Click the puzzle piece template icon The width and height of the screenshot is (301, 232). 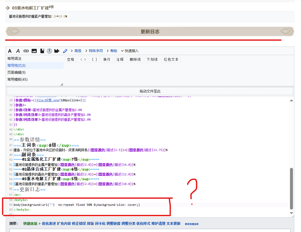pyautogui.click(x=57, y=51)
